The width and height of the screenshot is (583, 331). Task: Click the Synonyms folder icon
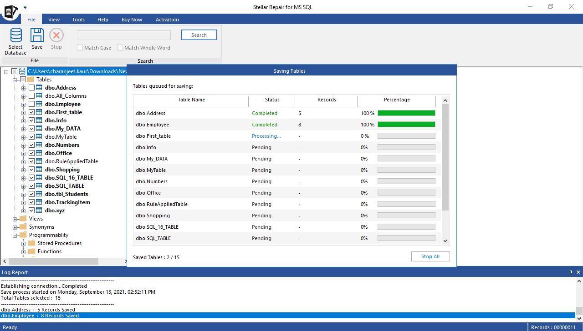point(23,227)
